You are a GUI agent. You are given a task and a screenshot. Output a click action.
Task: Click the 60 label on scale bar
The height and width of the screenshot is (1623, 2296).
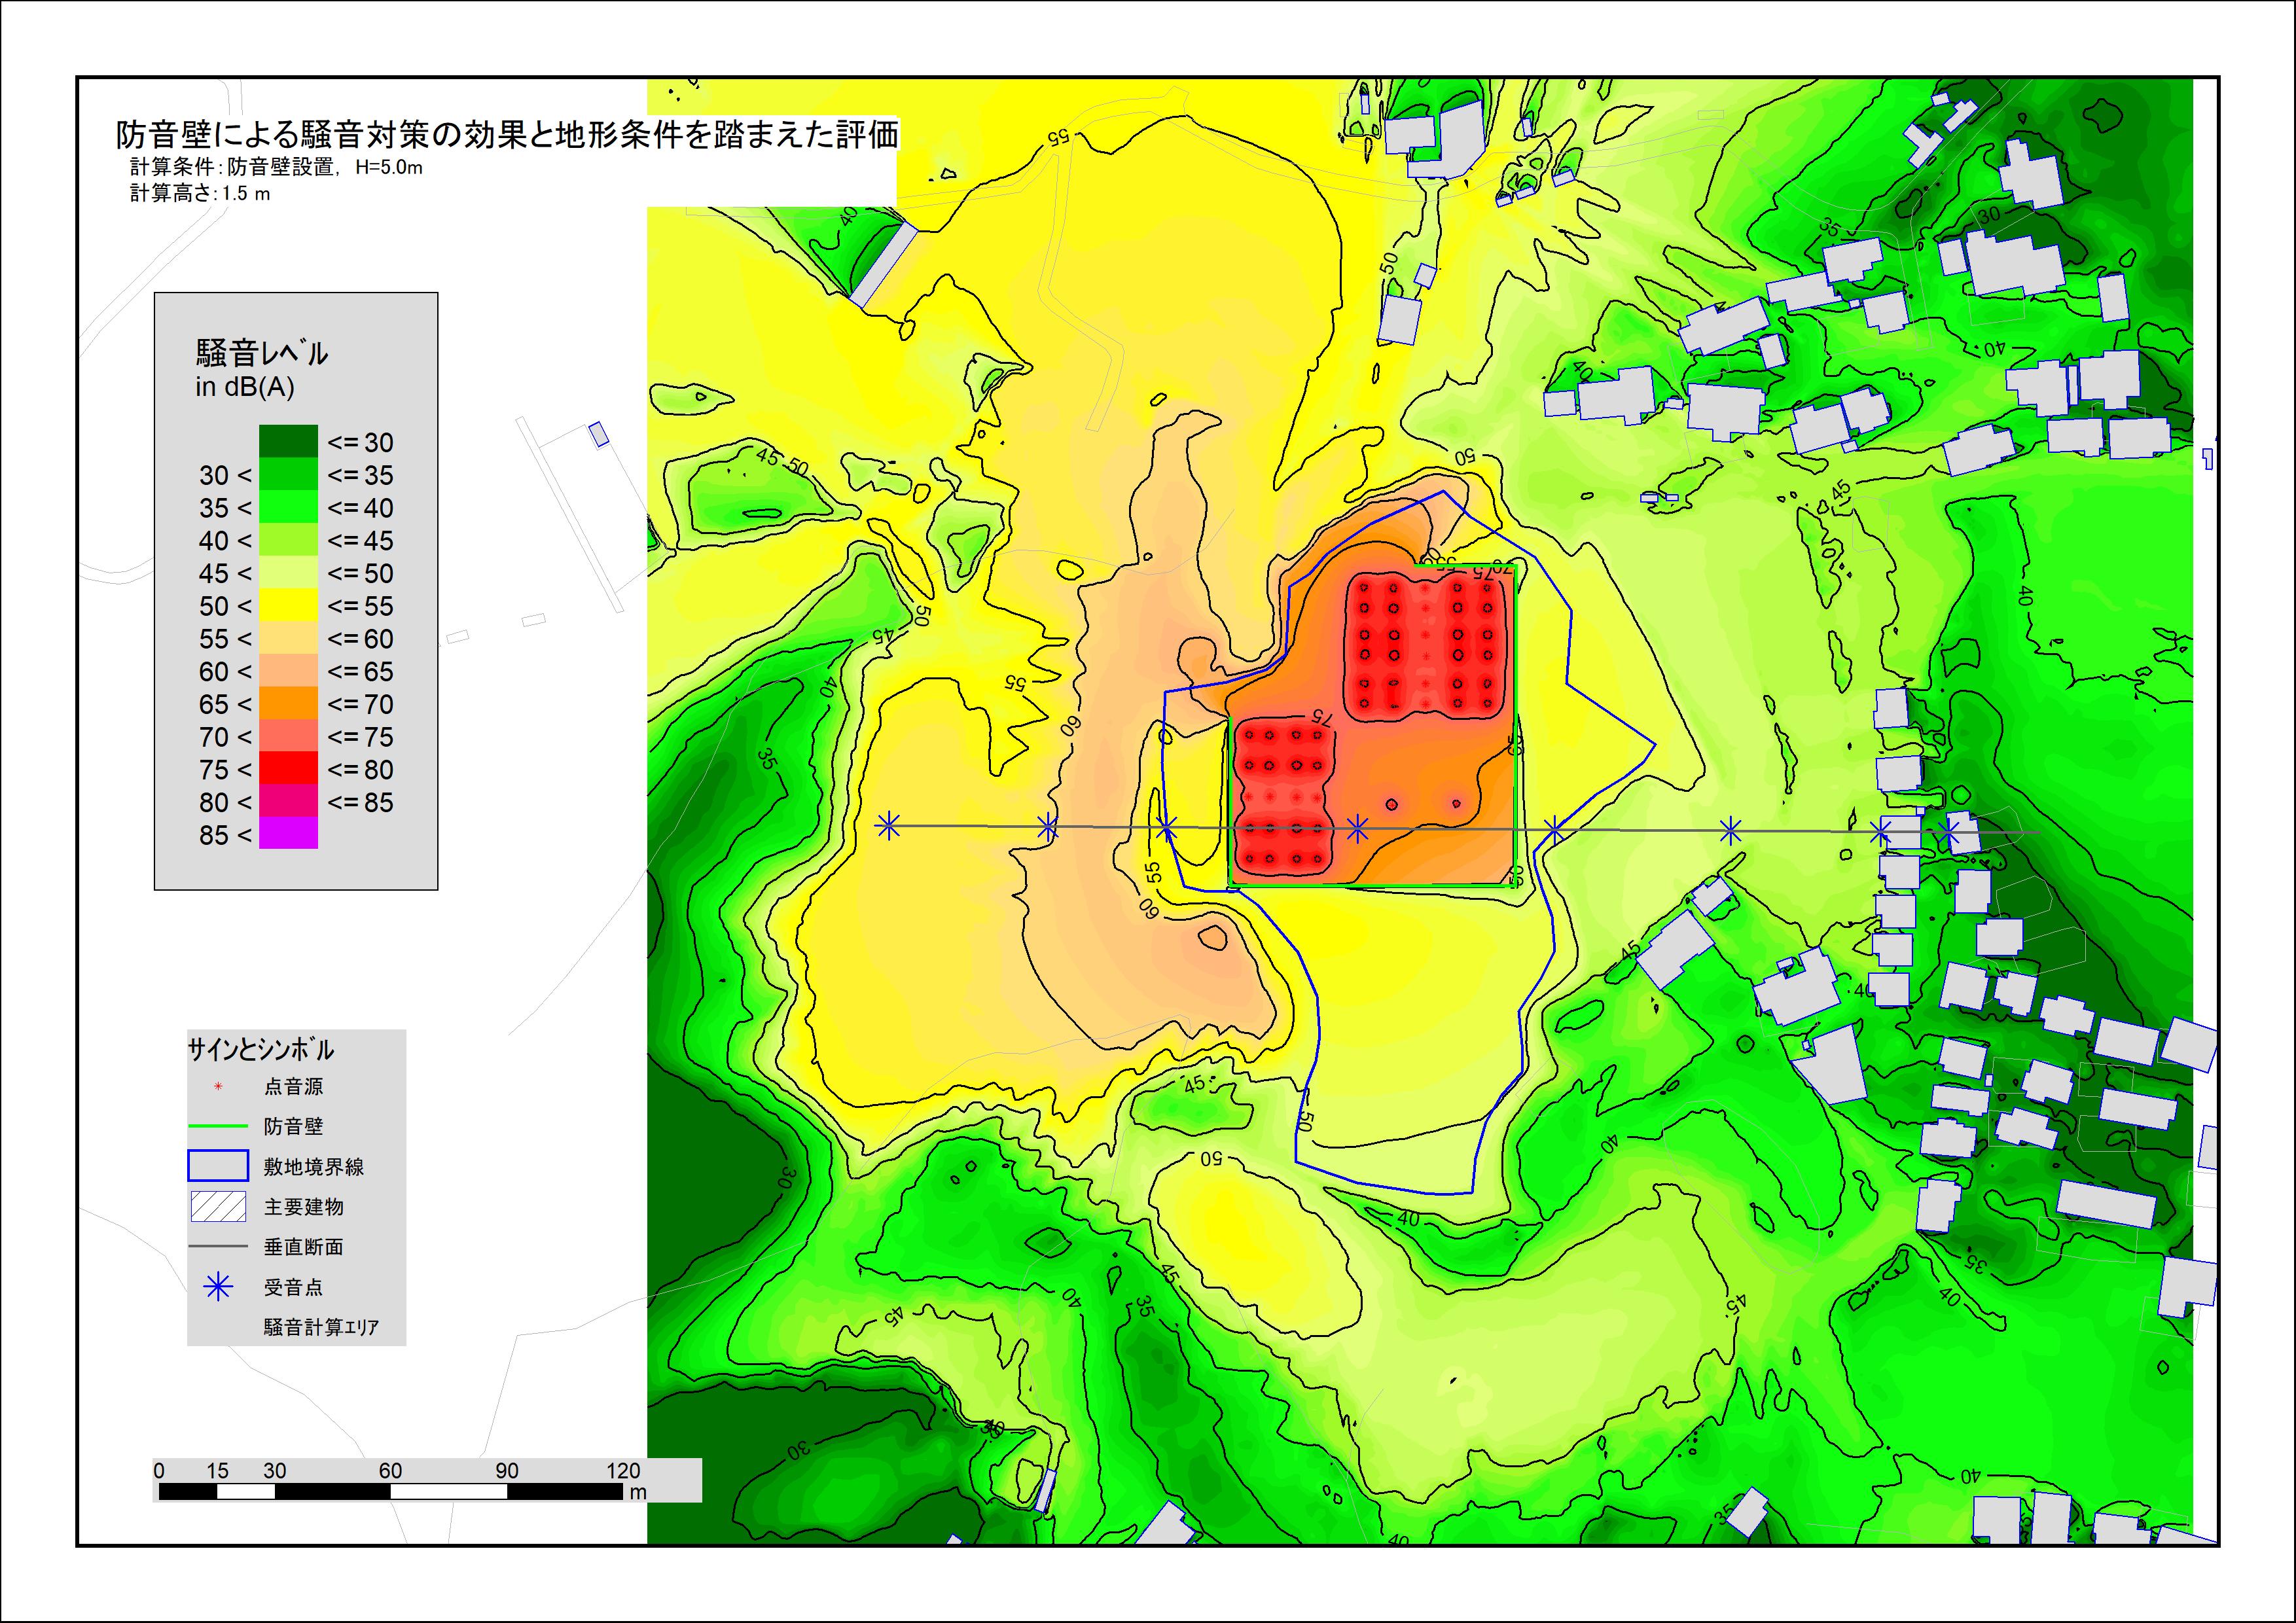pos(390,1470)
